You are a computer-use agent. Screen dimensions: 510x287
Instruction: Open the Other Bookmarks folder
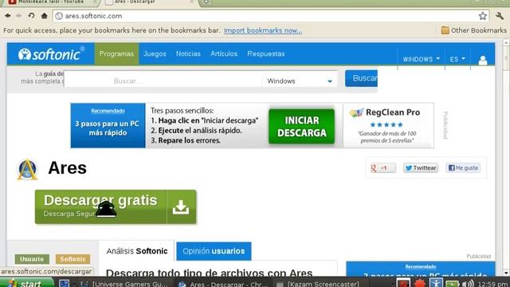coord(474,30)
